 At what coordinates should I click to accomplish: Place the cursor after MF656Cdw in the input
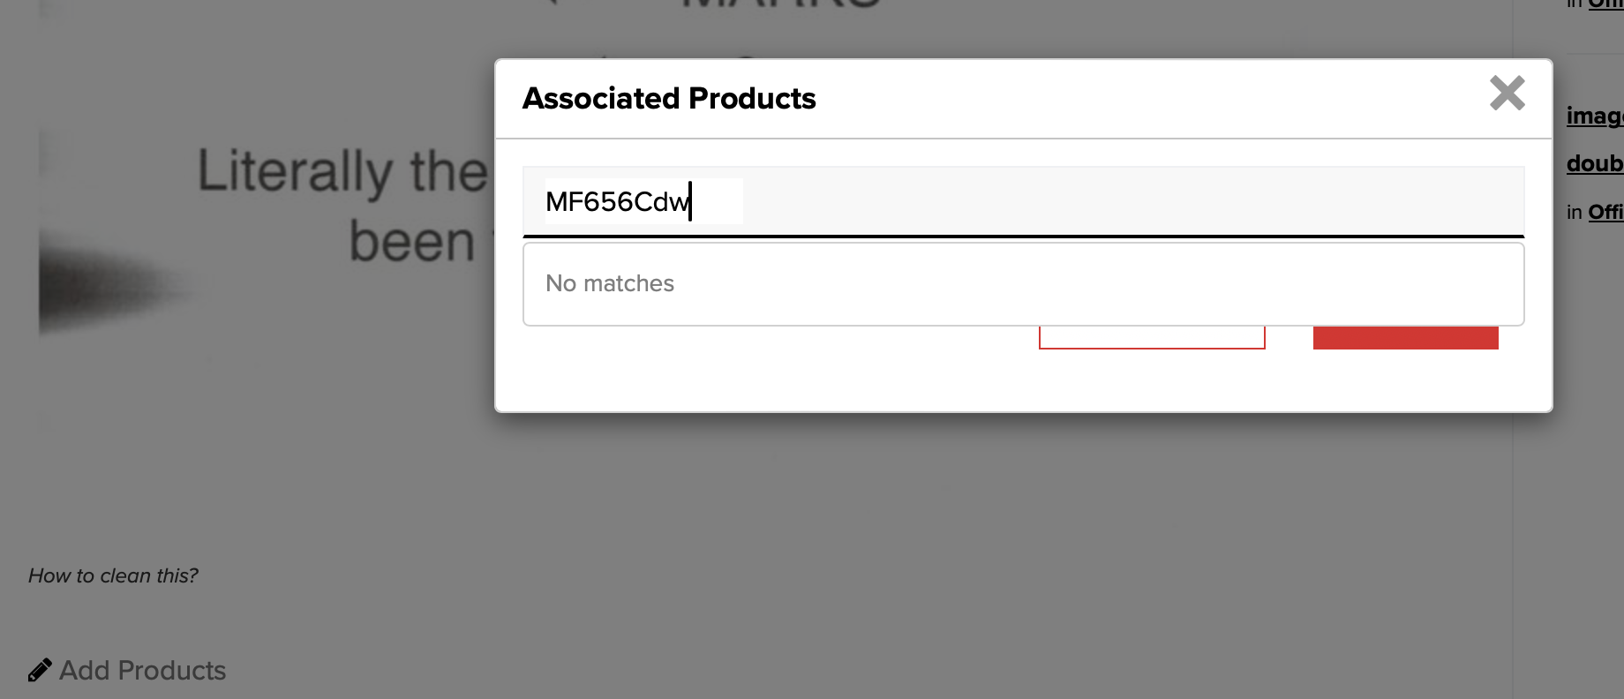(x=693, y=201)
